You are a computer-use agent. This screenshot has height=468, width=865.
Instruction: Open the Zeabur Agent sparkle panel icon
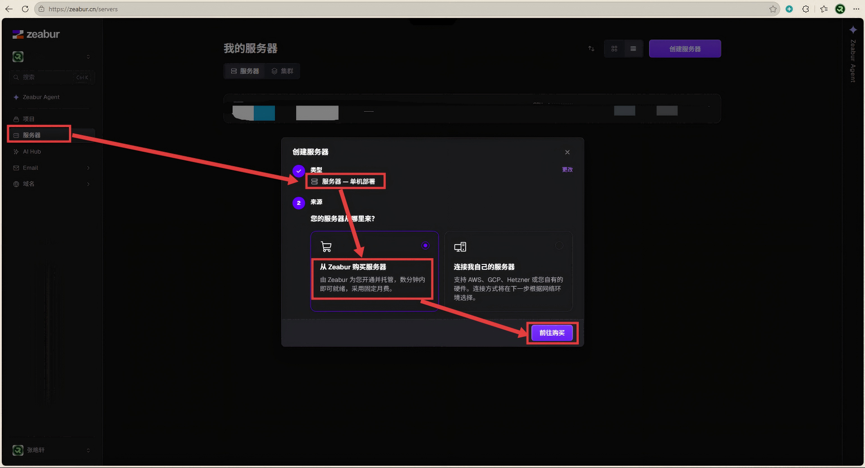[x=853, y=30]
